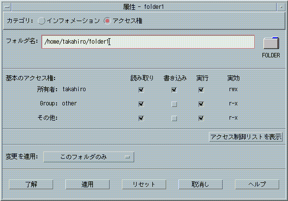Select the アクセス権 category radio button
Viewport: 288px width, 201px height.
pos(107,21)
